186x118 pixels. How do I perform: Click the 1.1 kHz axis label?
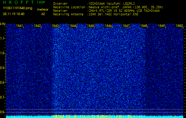pos(3,38)
